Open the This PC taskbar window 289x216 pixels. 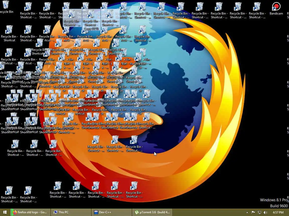tap(71, 212)
